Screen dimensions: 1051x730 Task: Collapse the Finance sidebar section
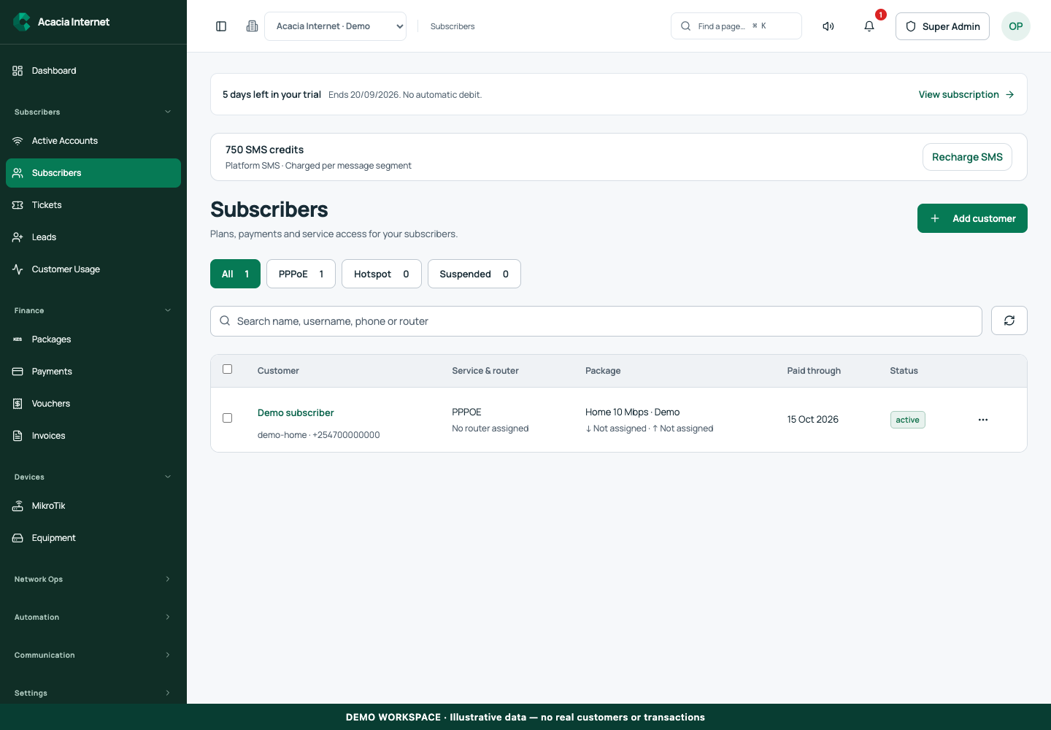(93, 310)
